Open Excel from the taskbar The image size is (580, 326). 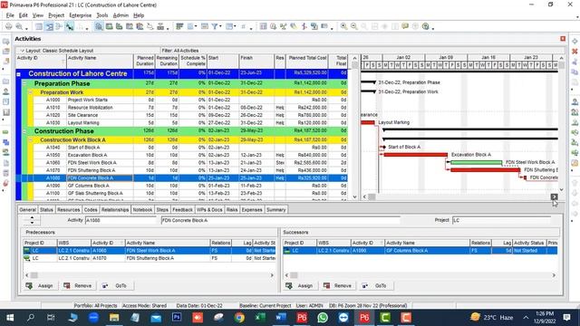tap(260, 318)
